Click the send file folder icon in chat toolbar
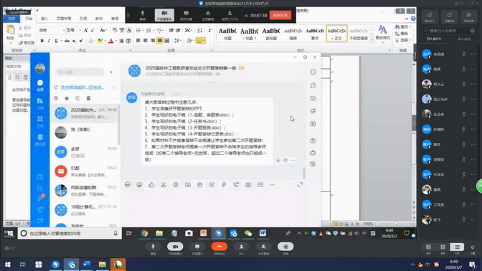Viewport: 482px width, 271px height. coord(187,185)
